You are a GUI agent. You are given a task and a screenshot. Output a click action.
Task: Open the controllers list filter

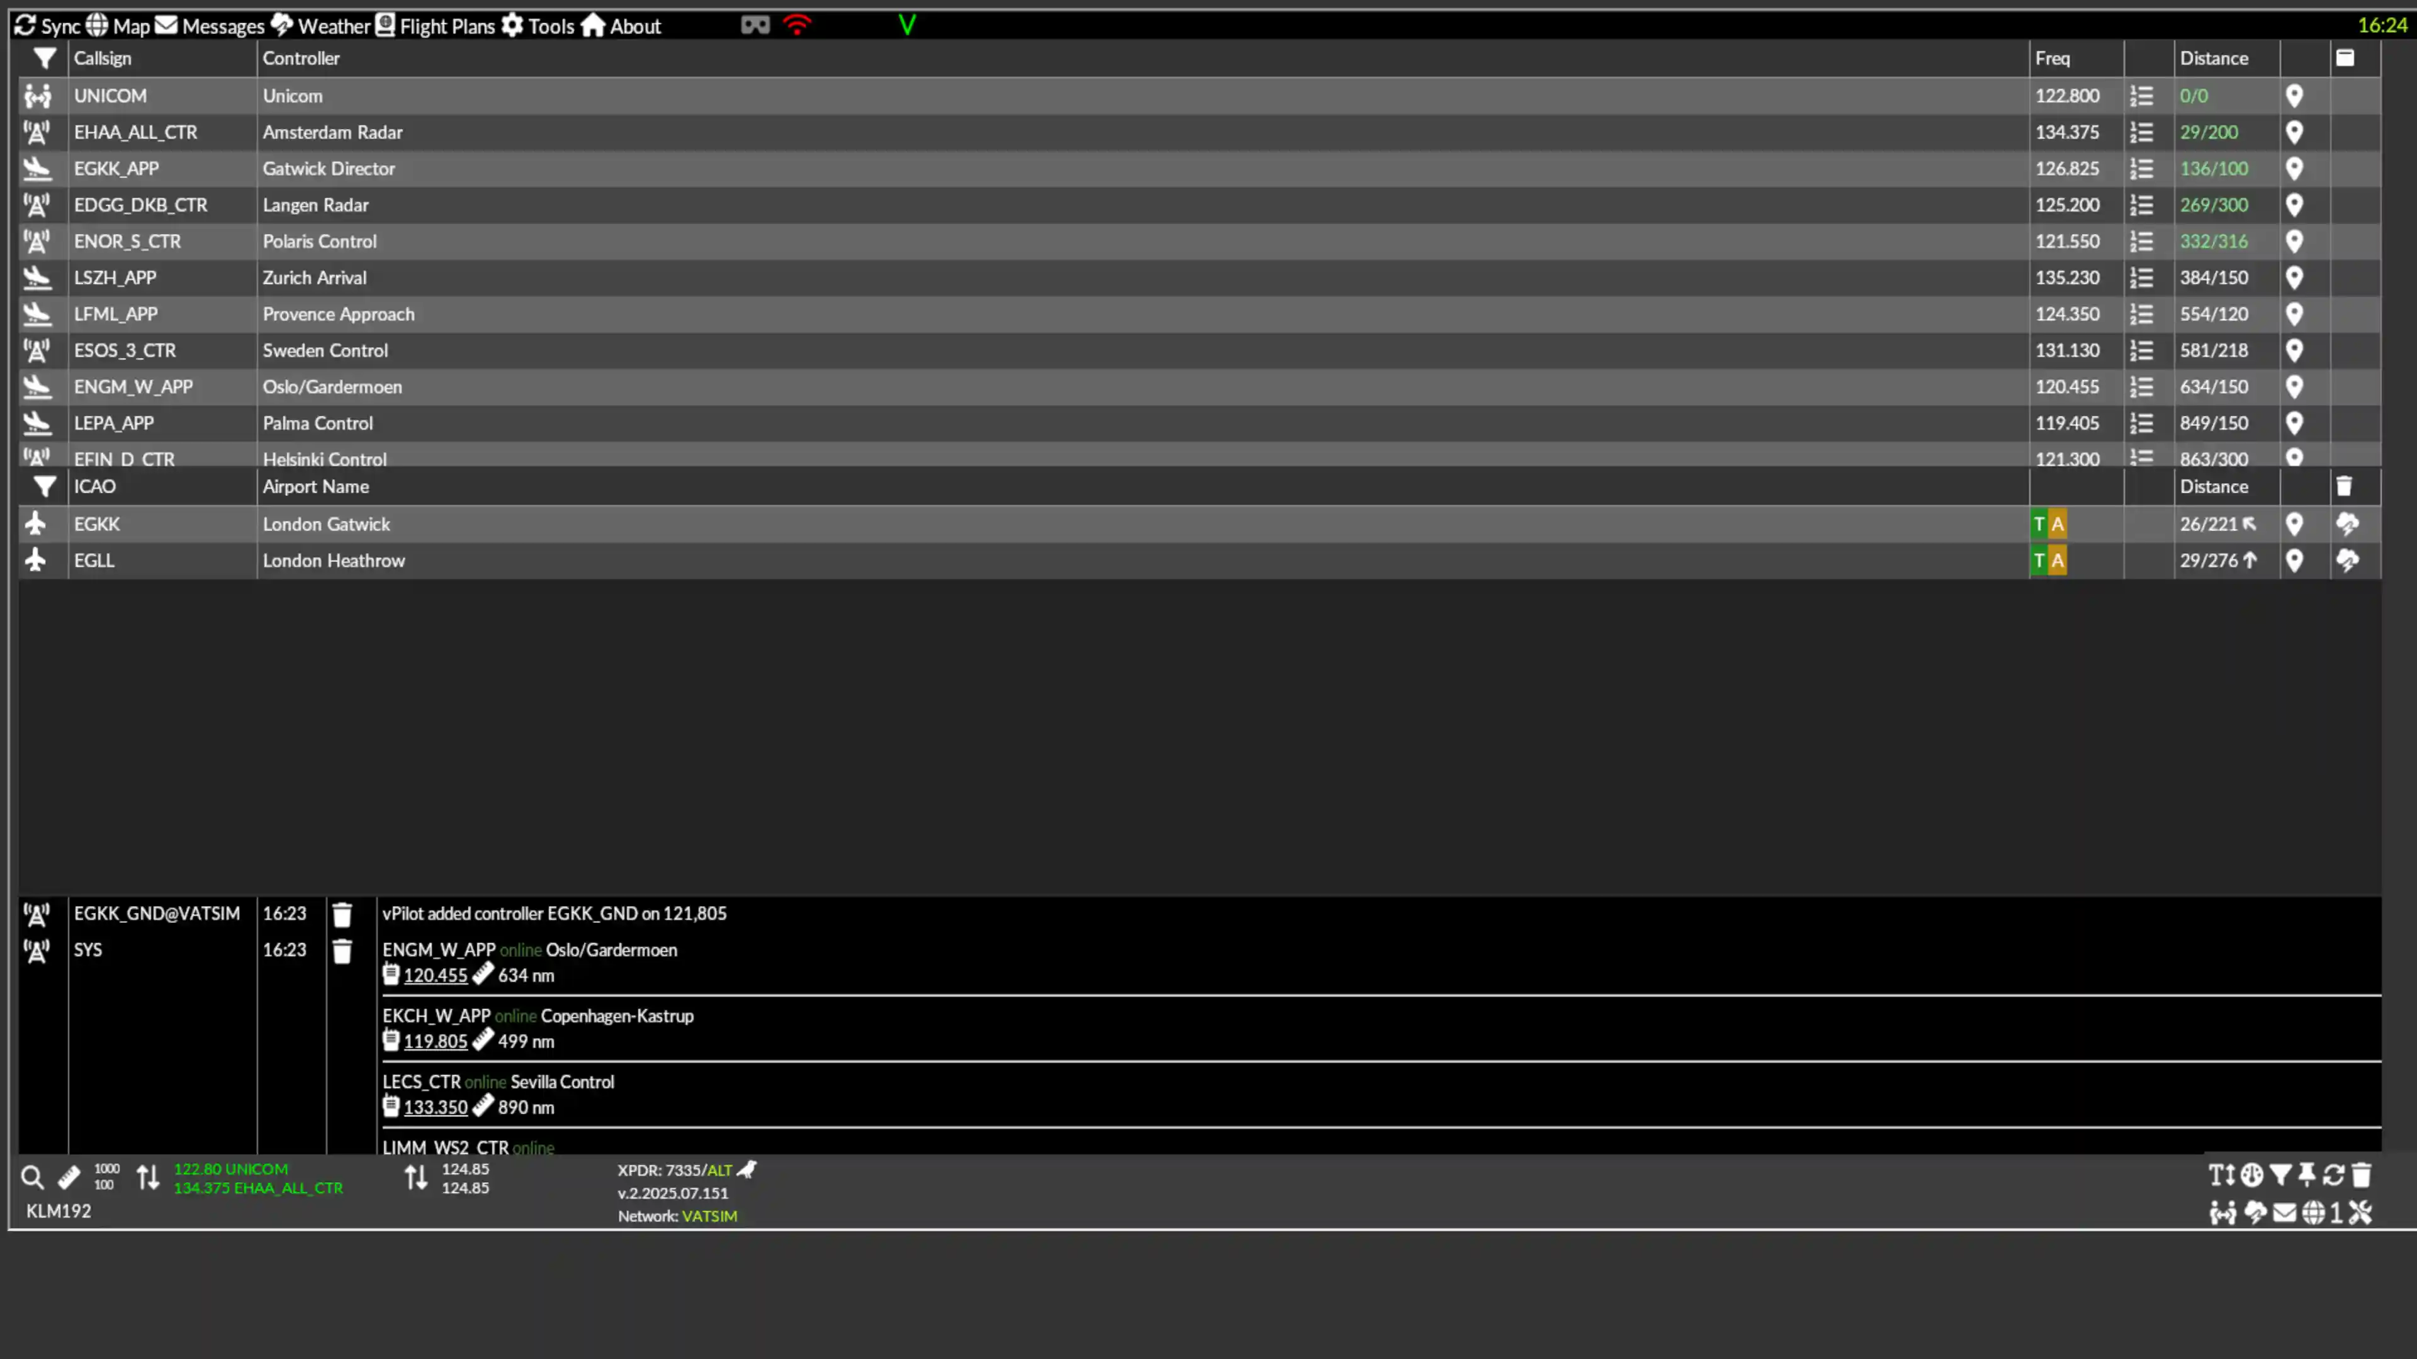pos(44,58)
